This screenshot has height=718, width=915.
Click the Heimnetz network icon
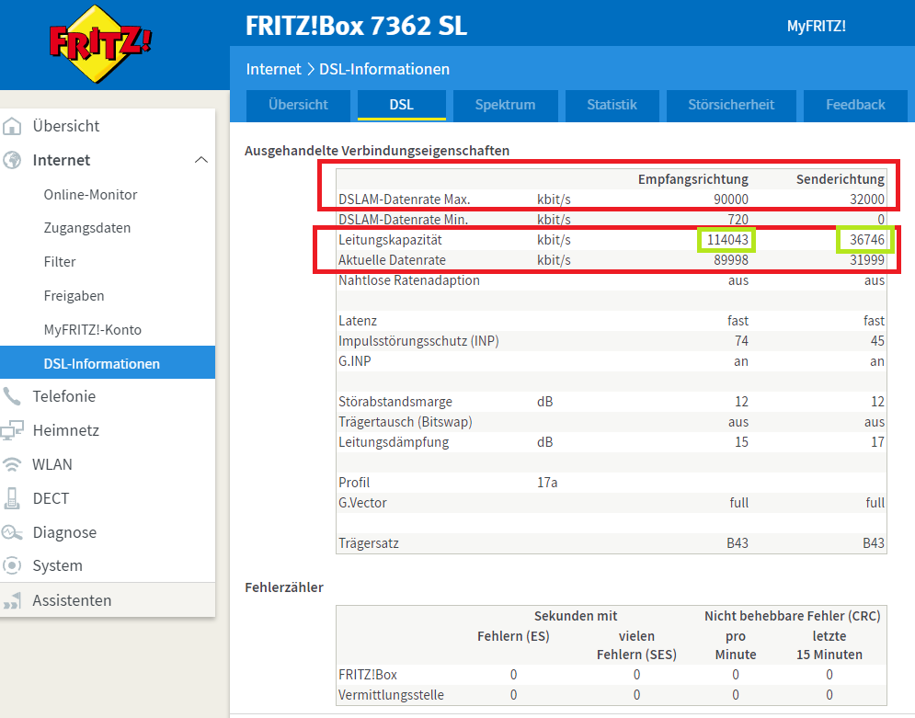[x=12, y=430]
